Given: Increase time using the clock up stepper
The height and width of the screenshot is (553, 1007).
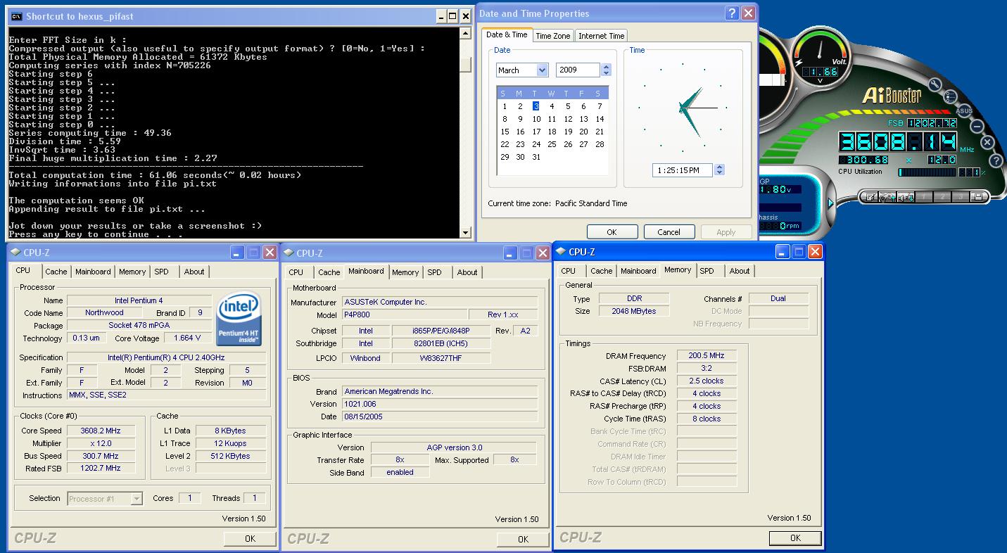Looking at the screenshot, I should click(719, 167).
